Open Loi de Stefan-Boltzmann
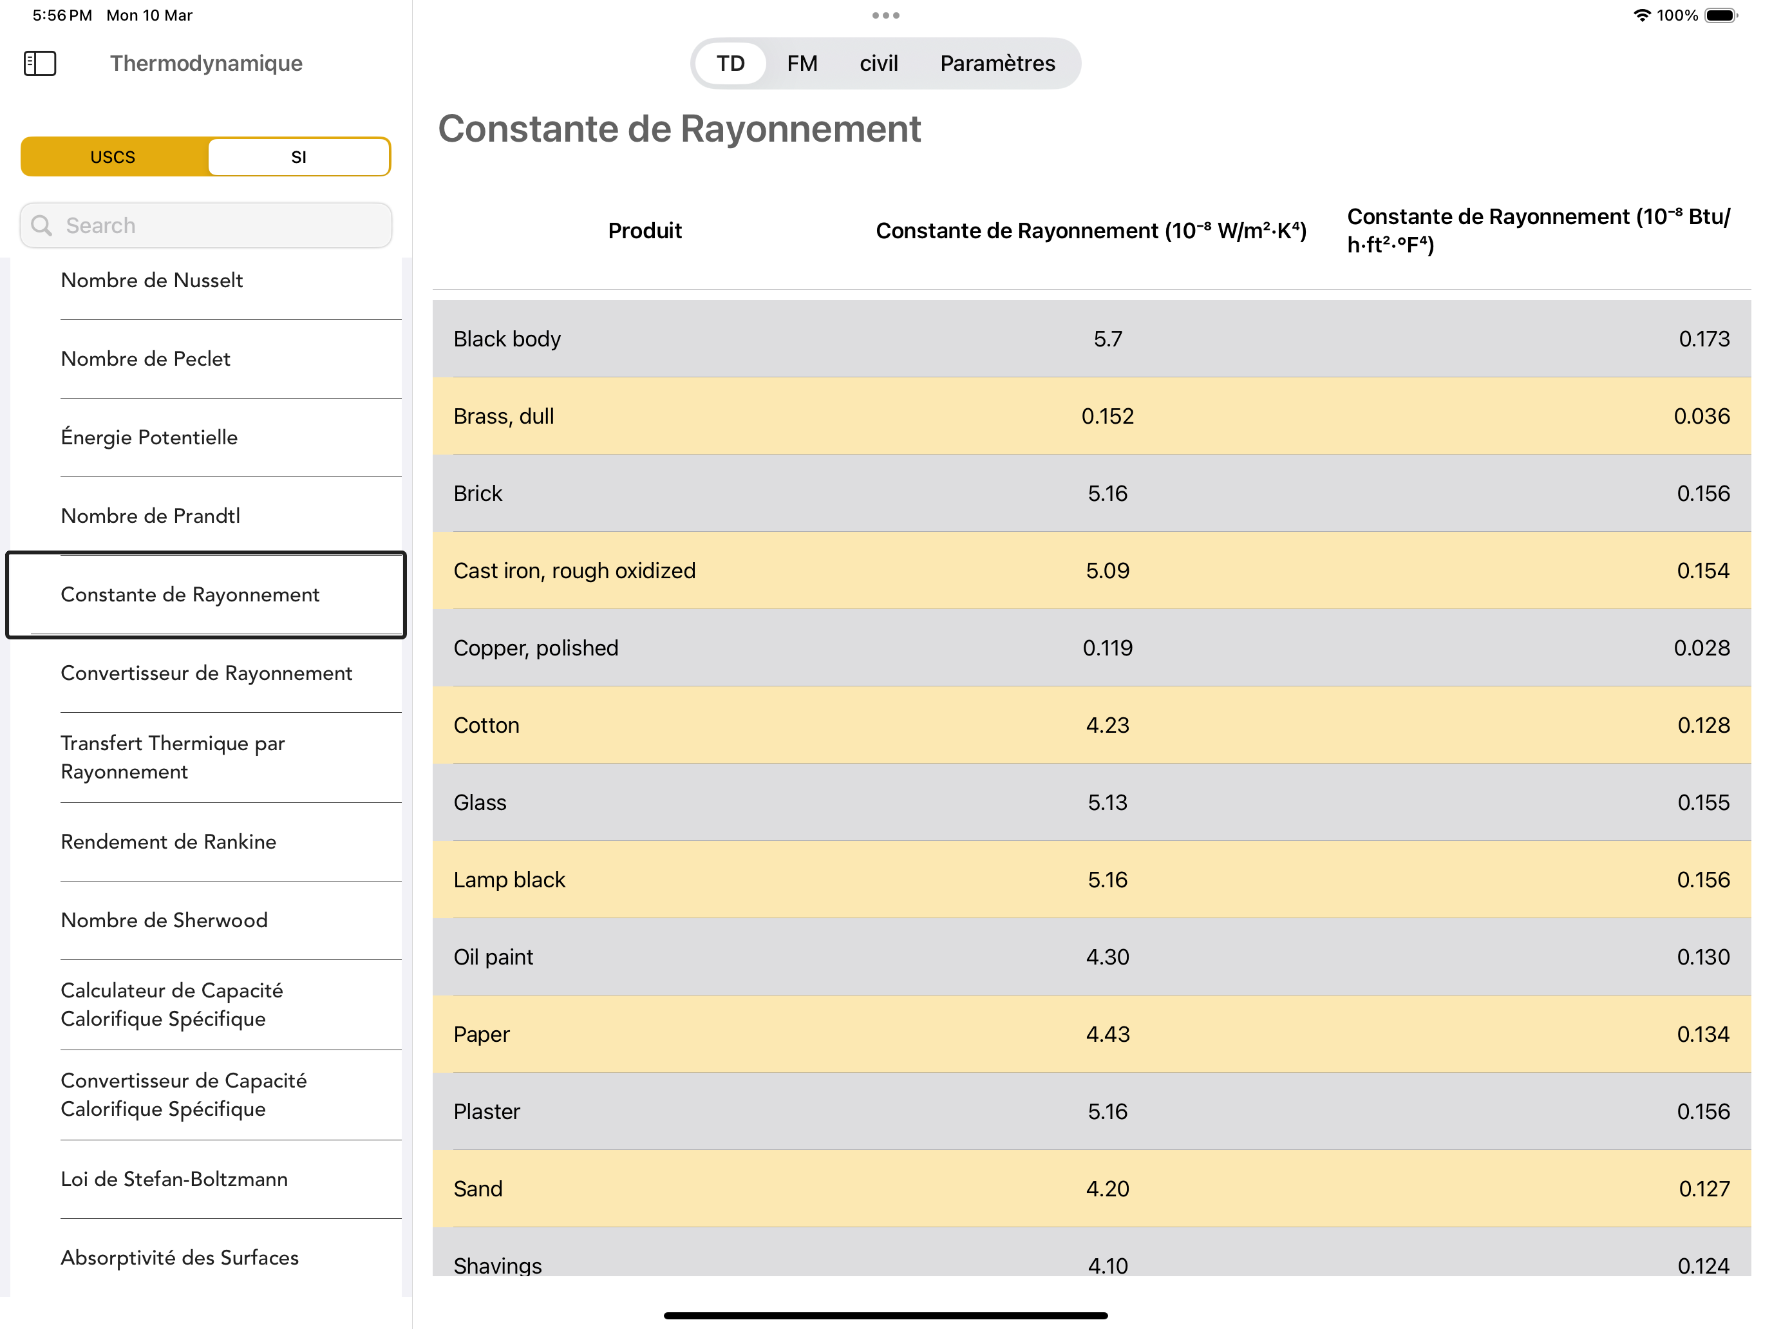 [x=206, y=1179]
